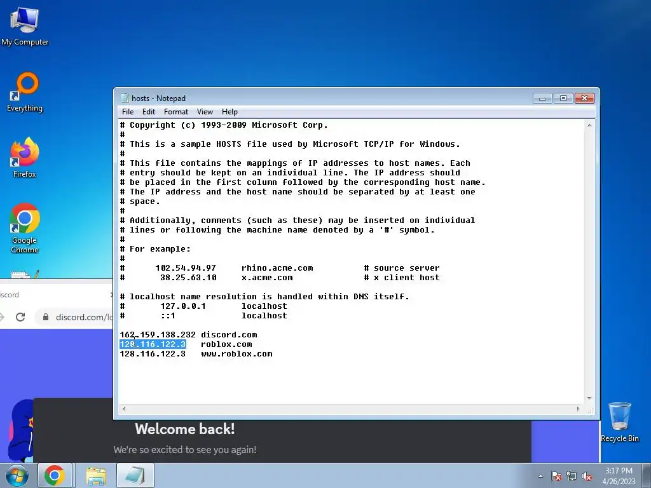Click the www.roblox.com hostname text

(x=236, y=354)
